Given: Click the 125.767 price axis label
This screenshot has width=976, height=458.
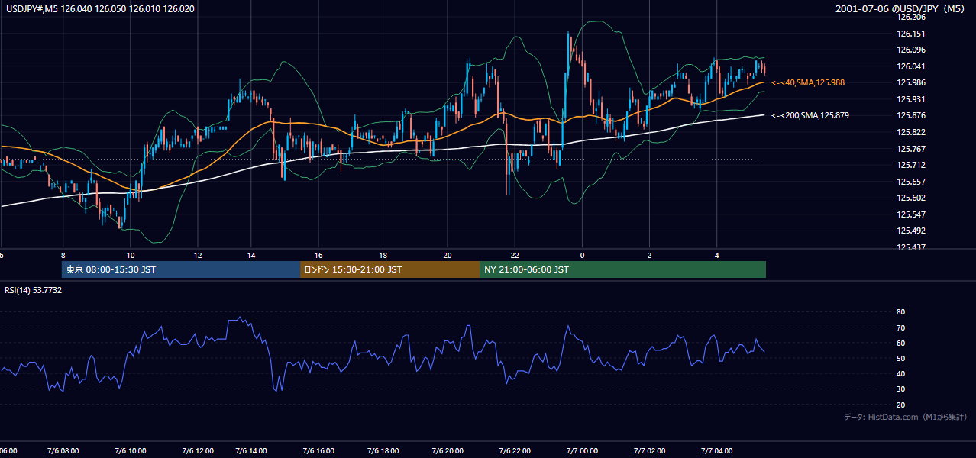Looking at the screenshot, I should coord(912,149).
